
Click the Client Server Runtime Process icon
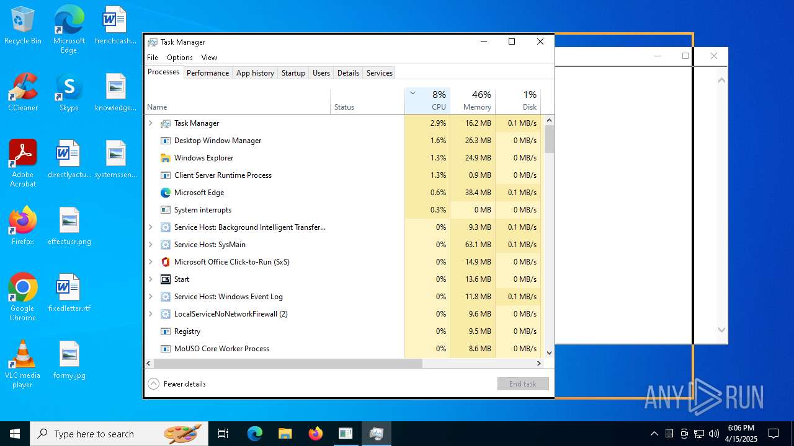pos(166,175)
